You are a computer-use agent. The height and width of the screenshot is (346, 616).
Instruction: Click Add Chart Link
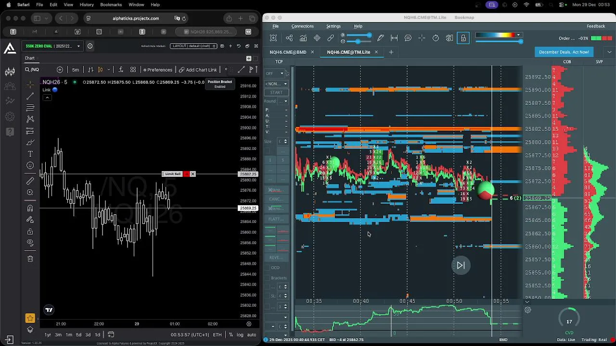[198, 70]
